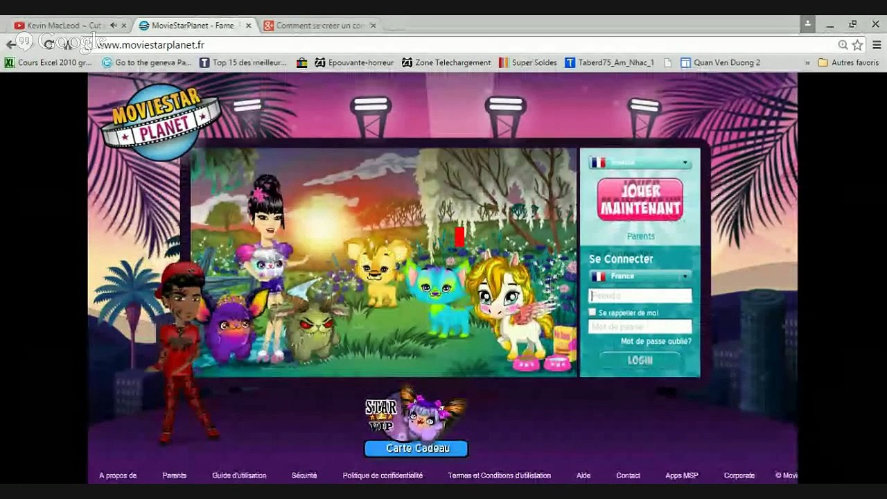This screenshot has height=499, width=887.
Task: Close the Comment se créer un compte tab
Action: [x=373, y=26]
